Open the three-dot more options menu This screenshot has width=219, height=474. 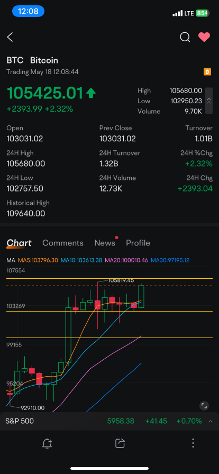(193, 443)
